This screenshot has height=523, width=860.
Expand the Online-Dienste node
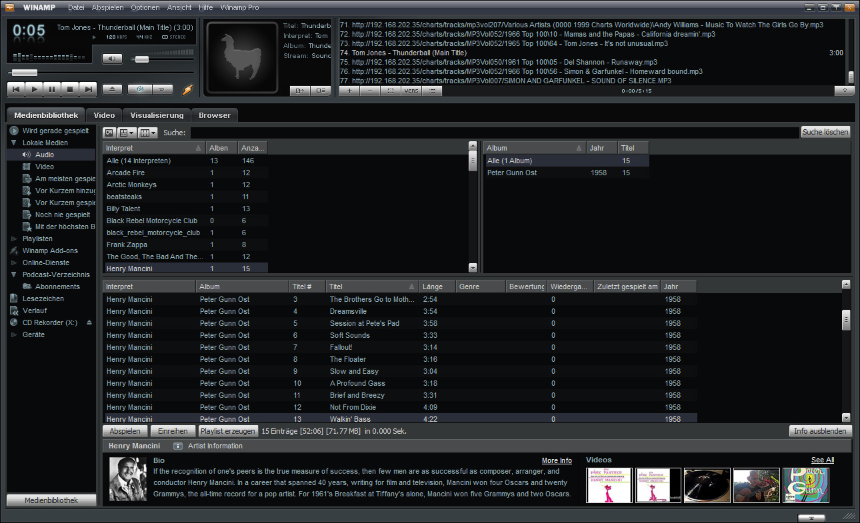coord(13,262)
